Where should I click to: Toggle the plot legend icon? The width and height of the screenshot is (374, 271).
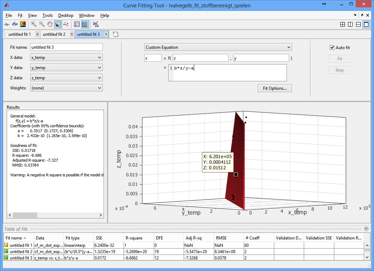tap(77, 24)
